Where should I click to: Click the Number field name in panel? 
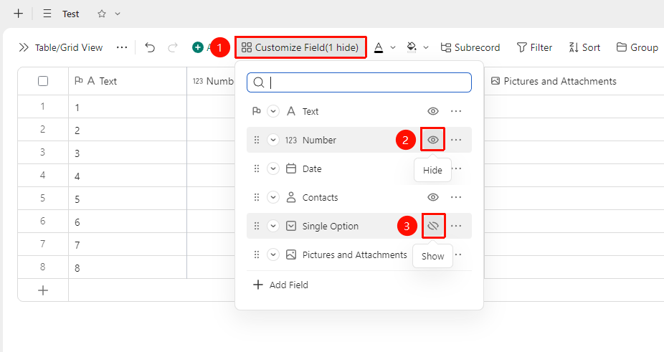319,140
